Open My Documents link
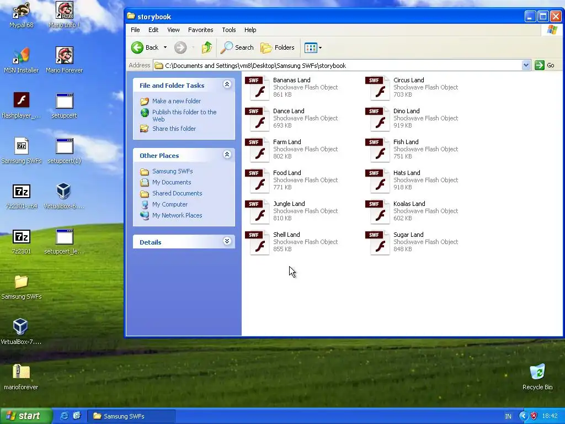Viewport: 565px width, 424px height. tap(172, 182)
